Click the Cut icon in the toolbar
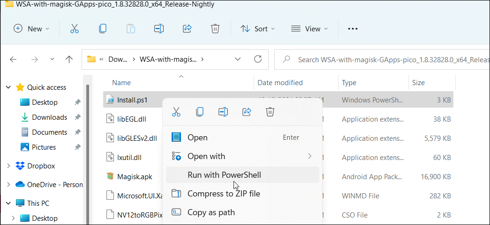Viewport: 490px width, 225px height. pyautogui.click(x=75, y=29)
